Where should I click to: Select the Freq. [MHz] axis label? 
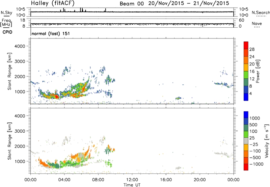[6, 23]
